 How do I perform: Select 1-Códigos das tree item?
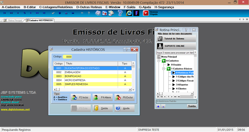185,77
